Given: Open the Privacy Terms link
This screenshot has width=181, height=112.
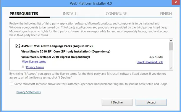Looking at the screenshot, I should pos(35,67).
